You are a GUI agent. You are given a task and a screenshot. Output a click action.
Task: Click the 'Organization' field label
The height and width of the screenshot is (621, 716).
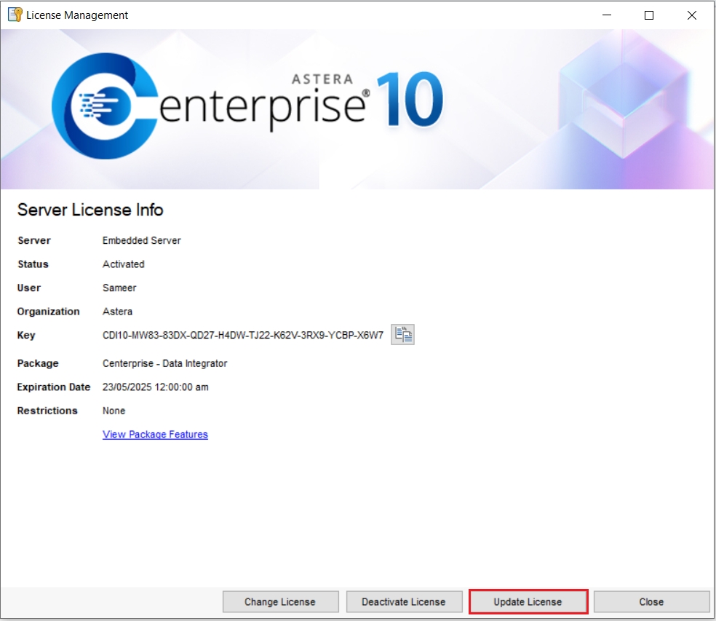coord(49,312)
